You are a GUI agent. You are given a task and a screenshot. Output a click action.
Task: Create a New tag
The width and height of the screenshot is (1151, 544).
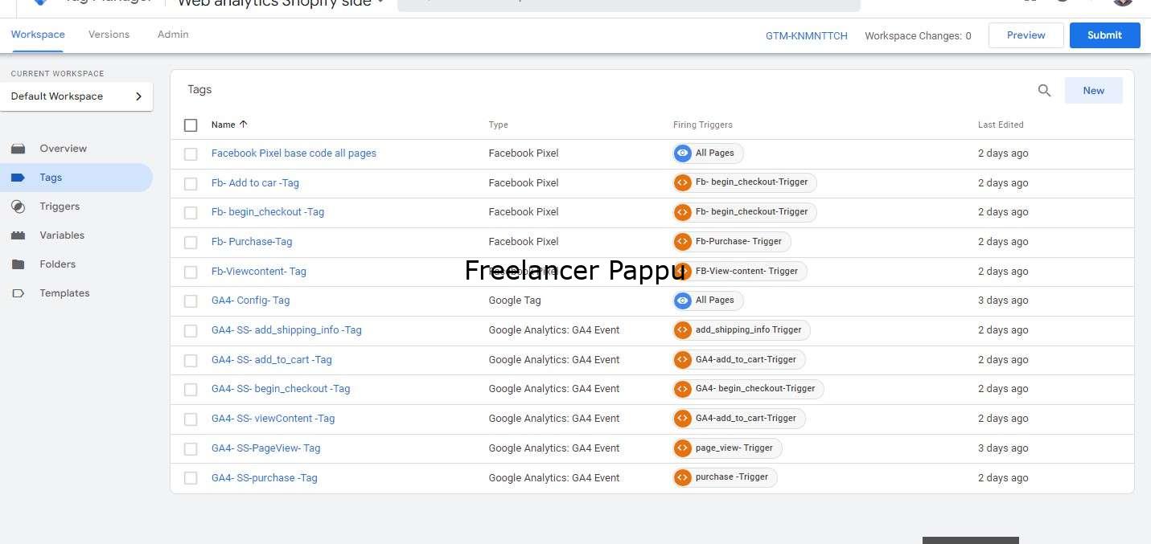pos(1094,91)
